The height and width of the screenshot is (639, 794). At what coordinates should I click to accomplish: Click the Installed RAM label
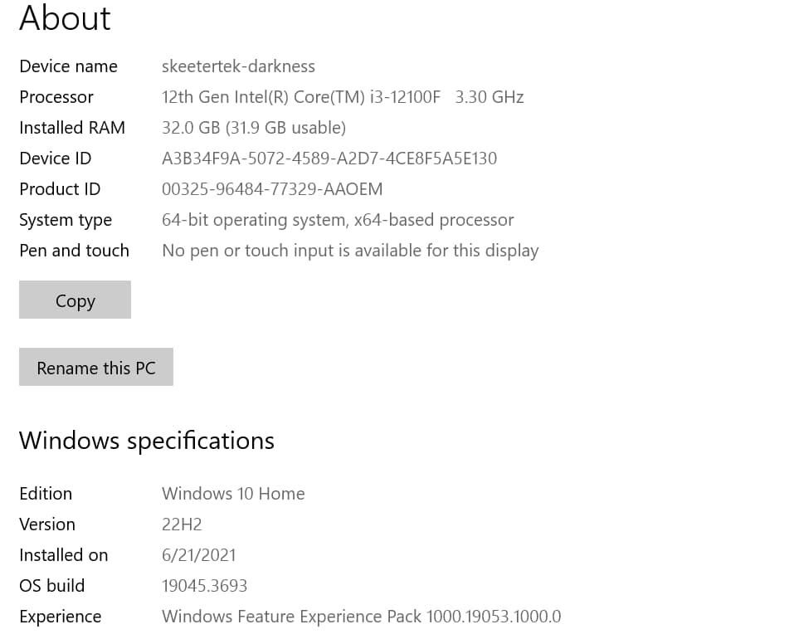[x=72, y=128]
